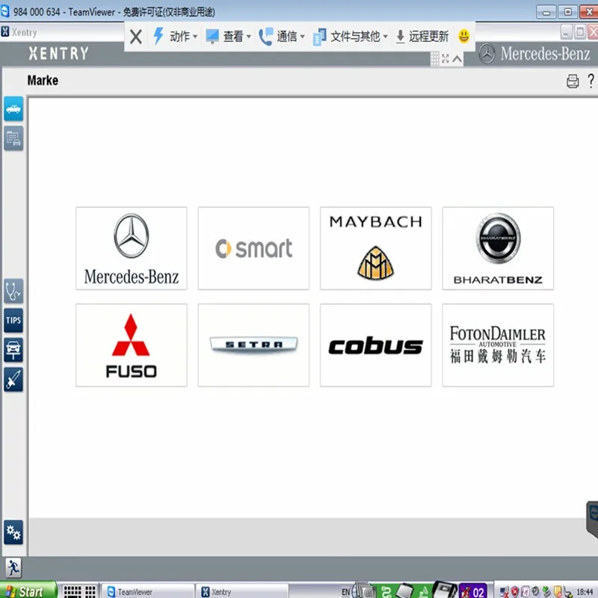Open the vehicle data list sidebar icon
This screenshot has width=598, height=598.
pyautogui.click(x=13, y=138)
